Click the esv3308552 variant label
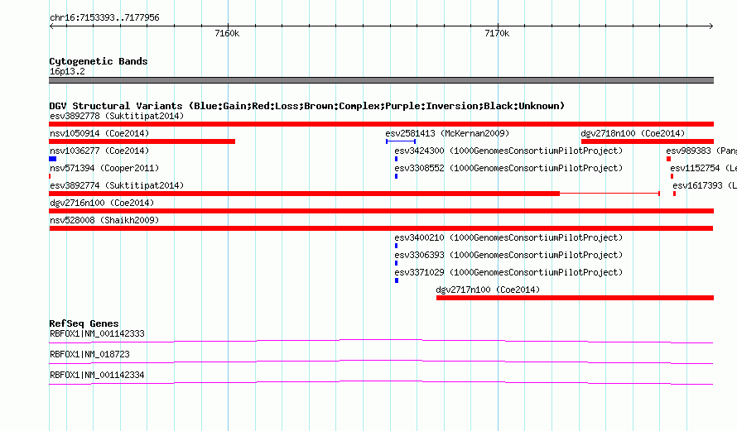This screenshot has height=431, width=737. point(508,168)
